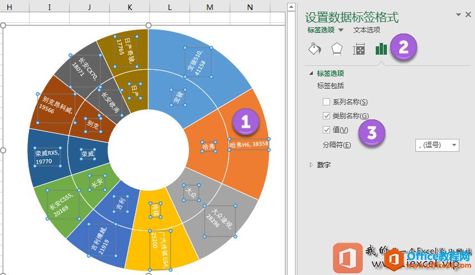The height and width of the screenshot is (275, 475).
Task: Uncheck the 值(V) checkbox
Action: (326, 130)
